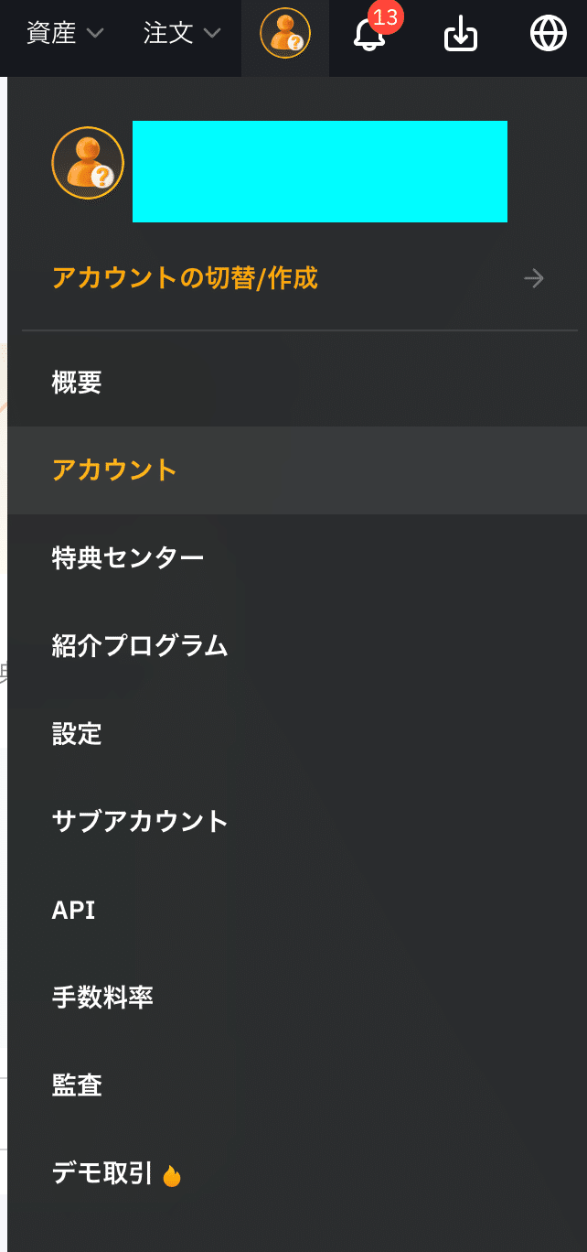Open アカウントの切替/作成 link

coord(186,277)
